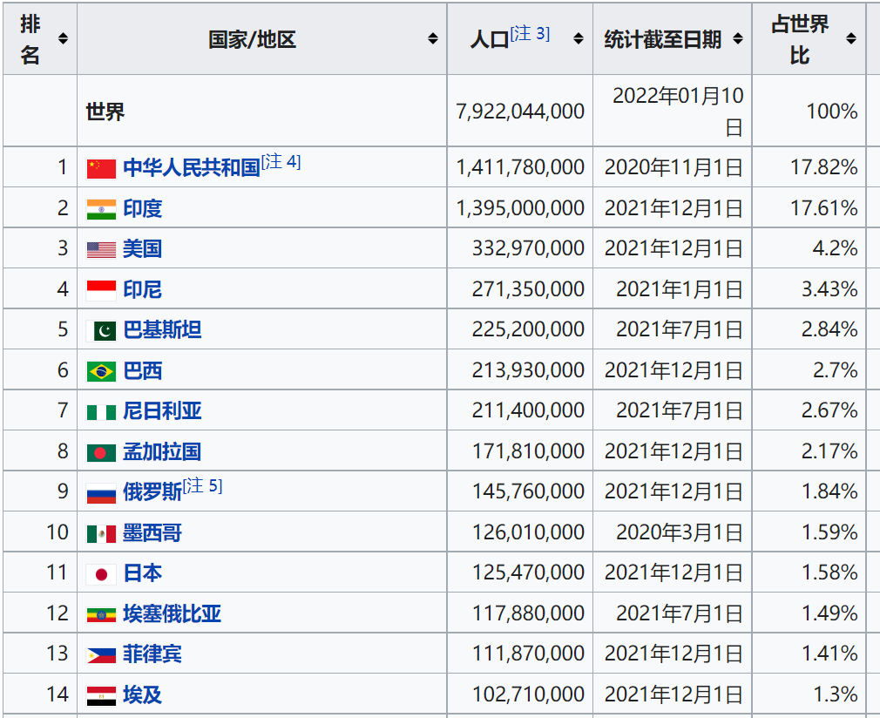Click the Egypt flag icon

pyautogui.click(x=102, y=696)
